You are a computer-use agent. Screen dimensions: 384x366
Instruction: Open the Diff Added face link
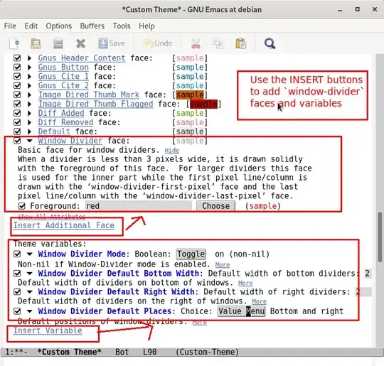click(61, 113)
